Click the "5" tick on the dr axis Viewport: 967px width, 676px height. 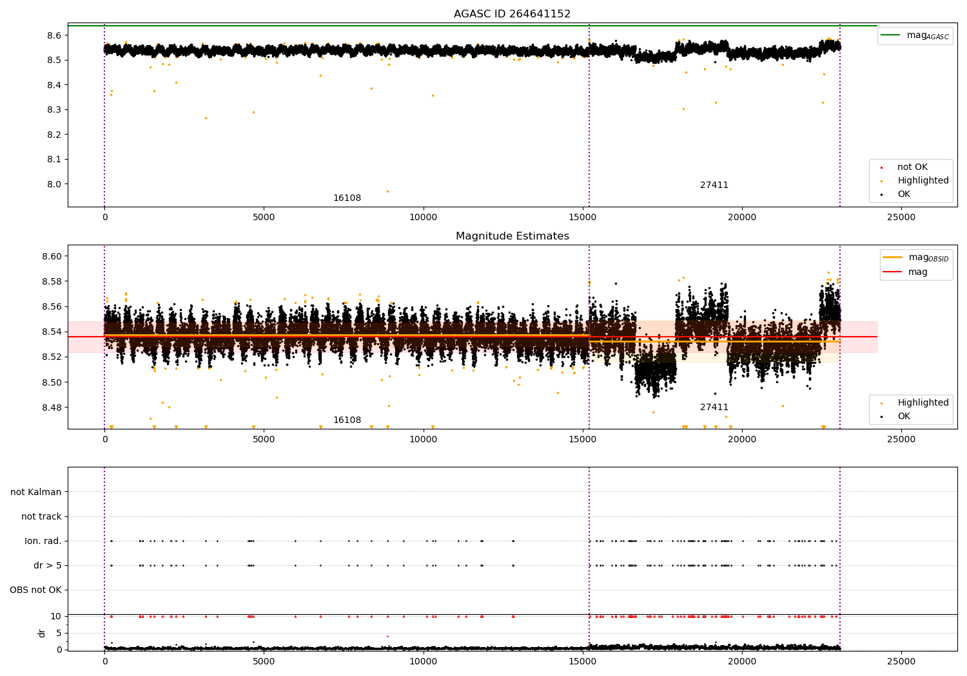point(59,633)
